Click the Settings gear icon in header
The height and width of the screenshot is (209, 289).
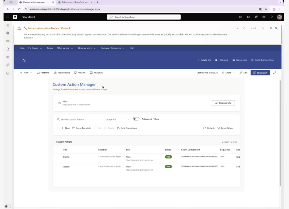264,17
